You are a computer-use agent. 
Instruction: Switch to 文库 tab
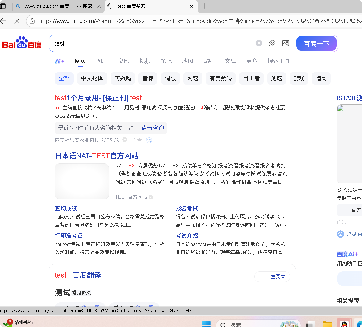click(x=230, y=61)
